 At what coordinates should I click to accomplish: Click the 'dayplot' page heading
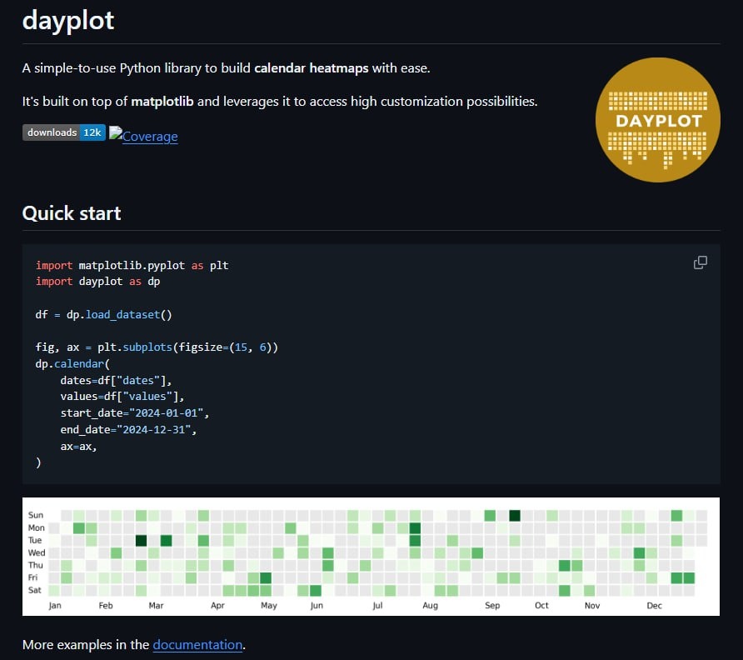tap(68, 20)
